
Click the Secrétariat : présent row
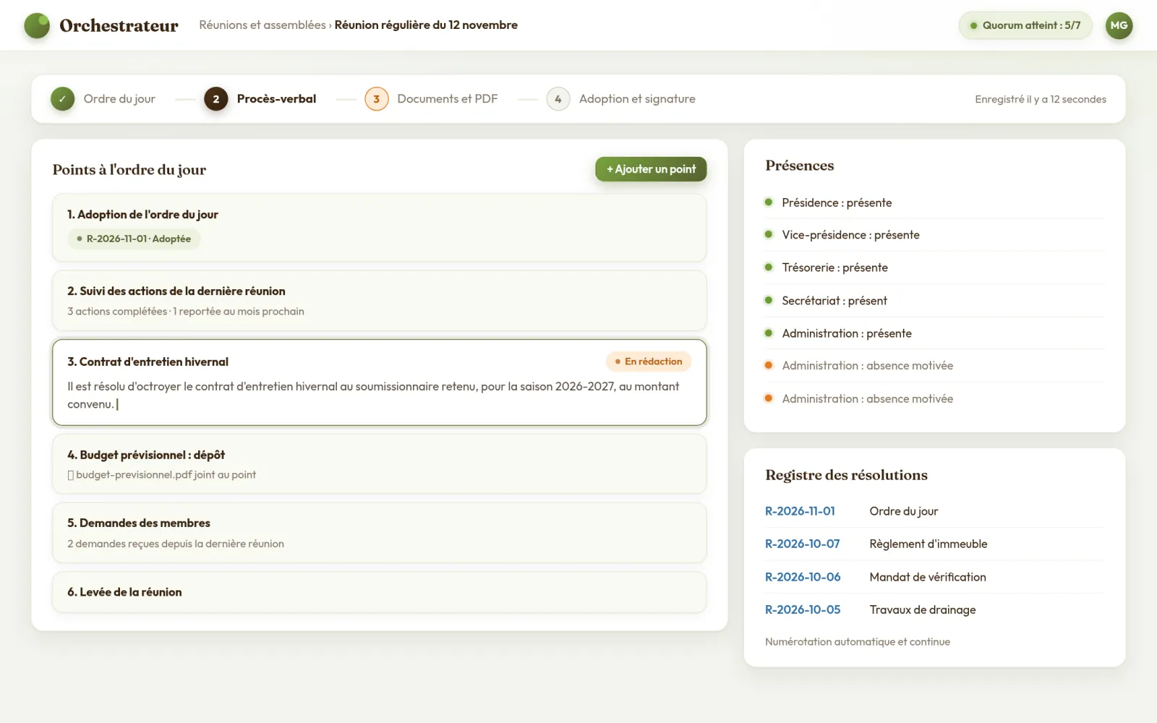pyautogui.click(x=934, y=301)
